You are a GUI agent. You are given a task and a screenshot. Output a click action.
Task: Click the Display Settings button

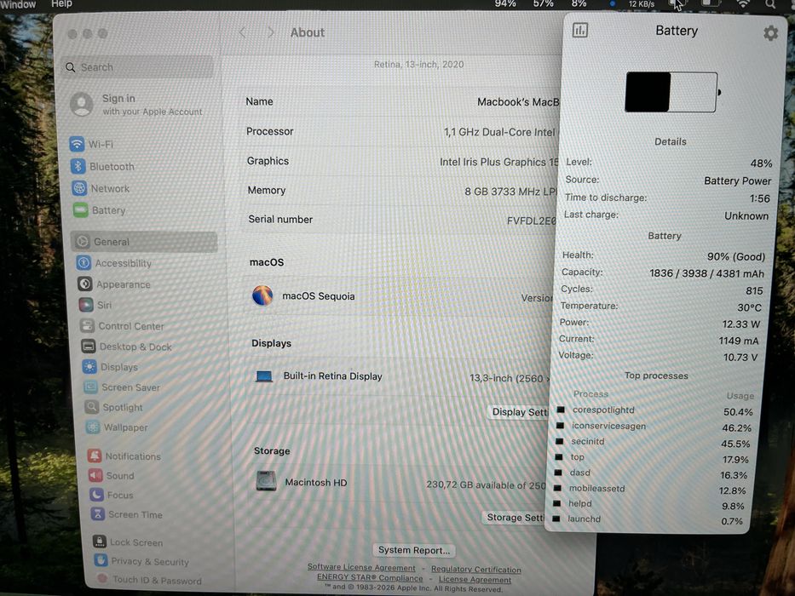pos(519,412)
